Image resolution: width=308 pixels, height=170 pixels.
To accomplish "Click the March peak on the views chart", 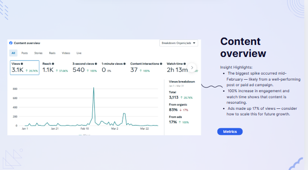I will pos(124,113).
